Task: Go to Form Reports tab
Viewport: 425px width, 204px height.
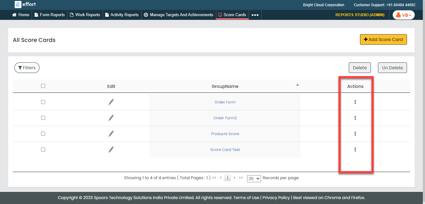Action: [49, 15]
